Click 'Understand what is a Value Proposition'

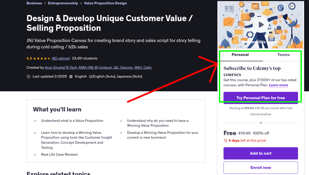coord(72,121)
